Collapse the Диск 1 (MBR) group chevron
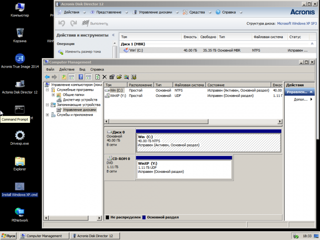This screenshot has width=320, height=240. click(312, 44)
